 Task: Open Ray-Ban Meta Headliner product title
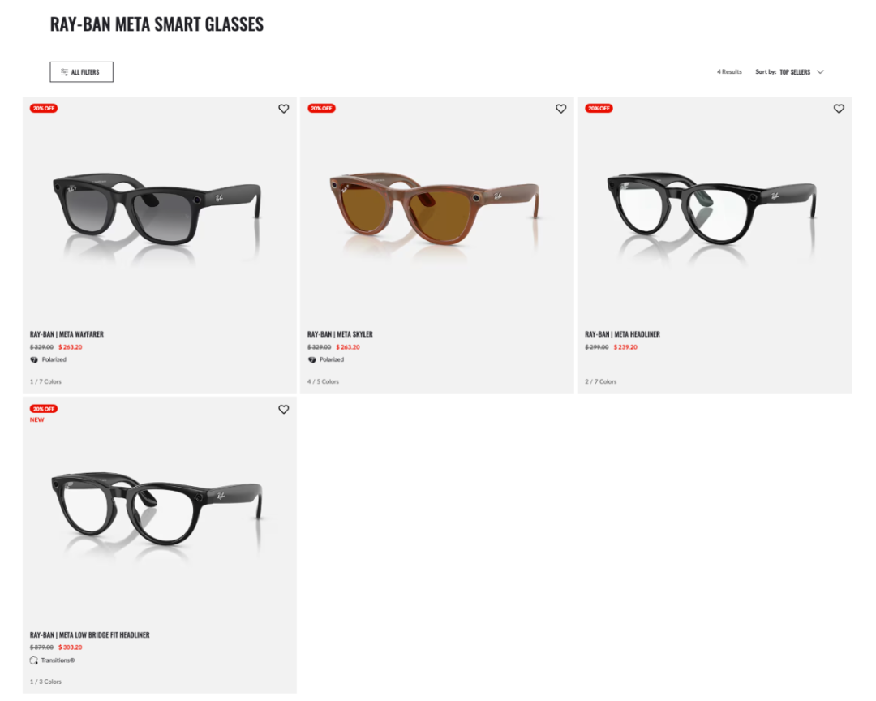click(622, 334)
